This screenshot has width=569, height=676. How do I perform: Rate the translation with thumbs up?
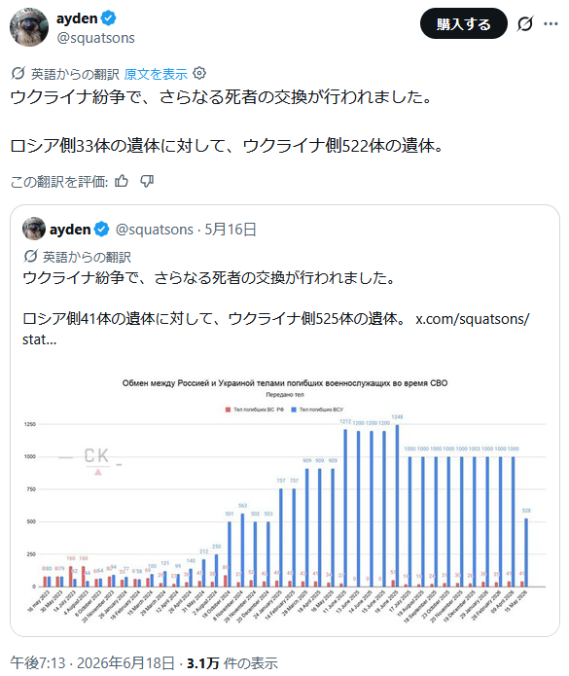pos(122,181)
